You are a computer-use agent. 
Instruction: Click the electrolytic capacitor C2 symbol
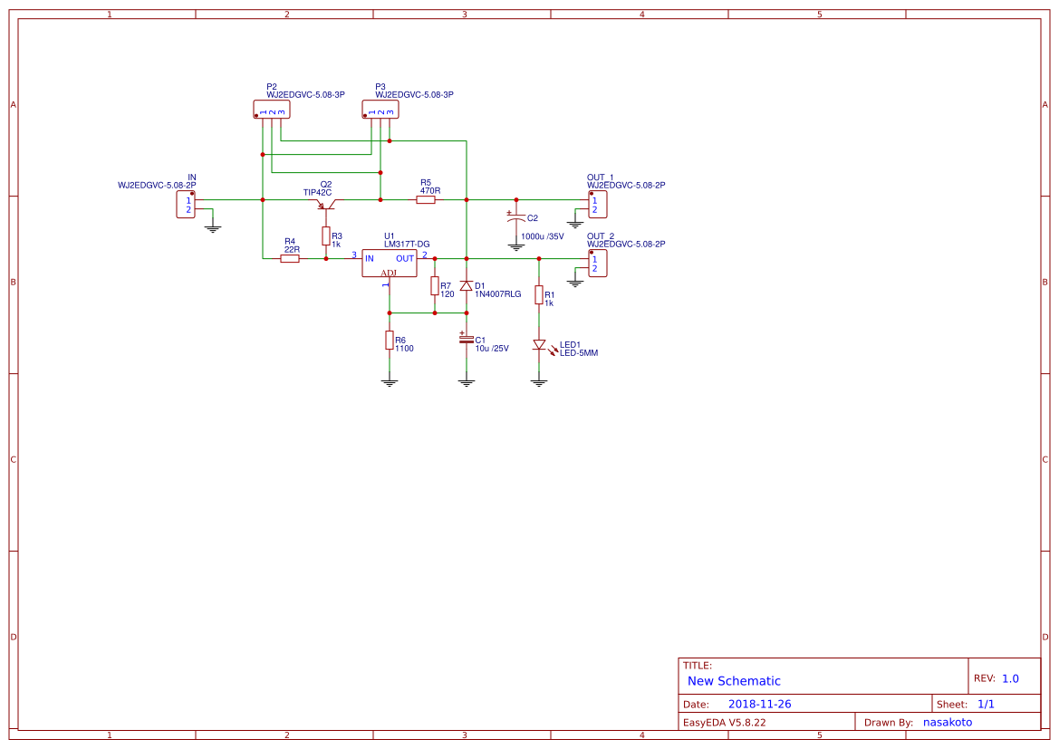[515, 217]
